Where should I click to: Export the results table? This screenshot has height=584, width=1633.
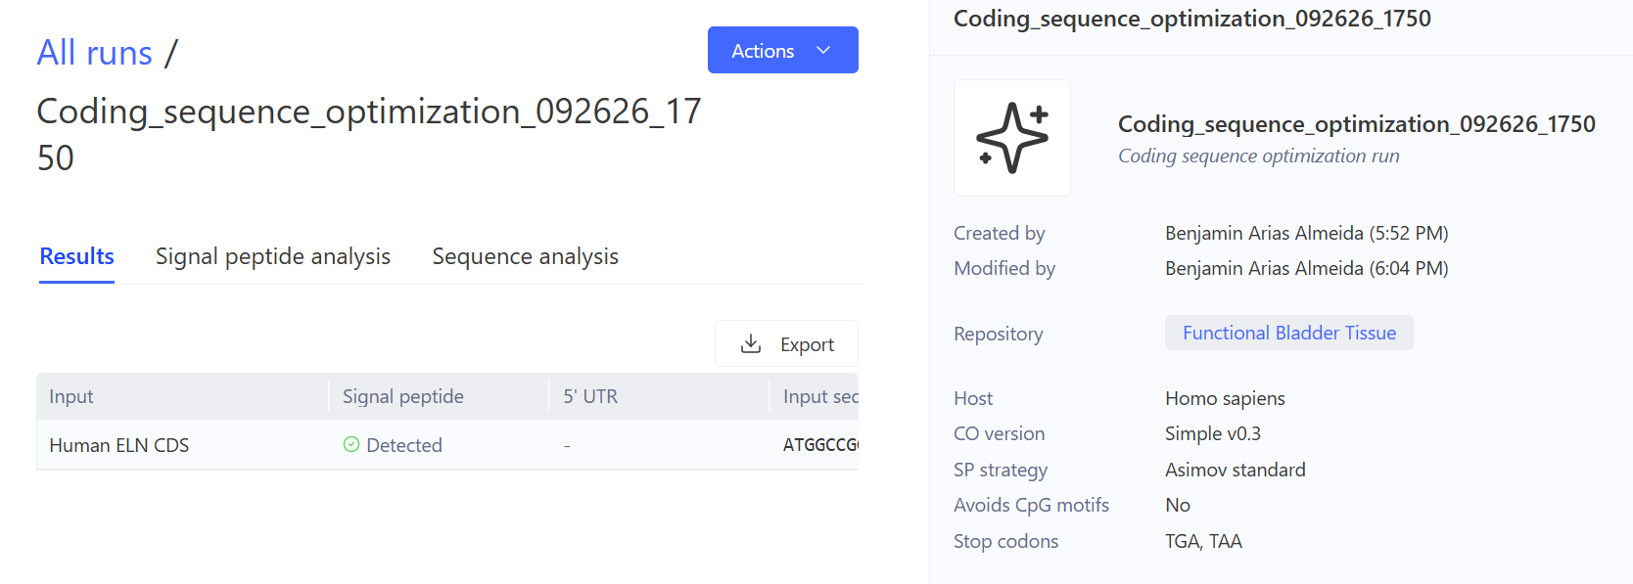786,343
